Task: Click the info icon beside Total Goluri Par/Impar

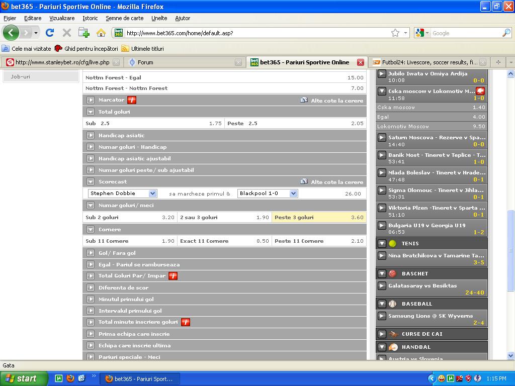Action: (173, 276)
